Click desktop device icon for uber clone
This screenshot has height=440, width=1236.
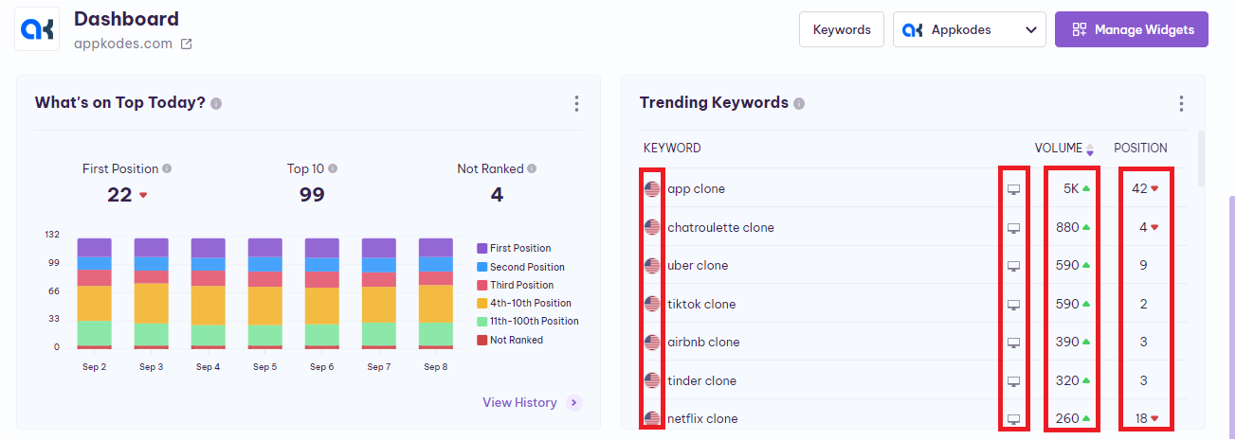coord(1013,266)
